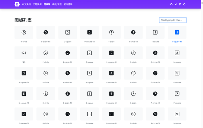Click the 1-circle-fill icon tile
203x128 pixels.
click(x=133, y=32)
